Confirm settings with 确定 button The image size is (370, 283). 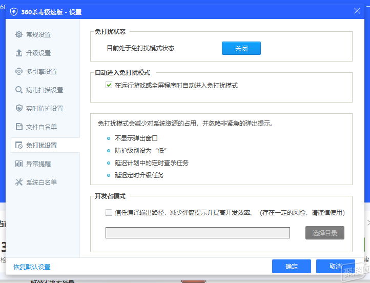(292, 266)
